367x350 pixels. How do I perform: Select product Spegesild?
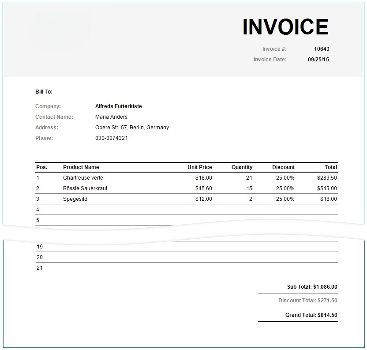coord(75,199)
